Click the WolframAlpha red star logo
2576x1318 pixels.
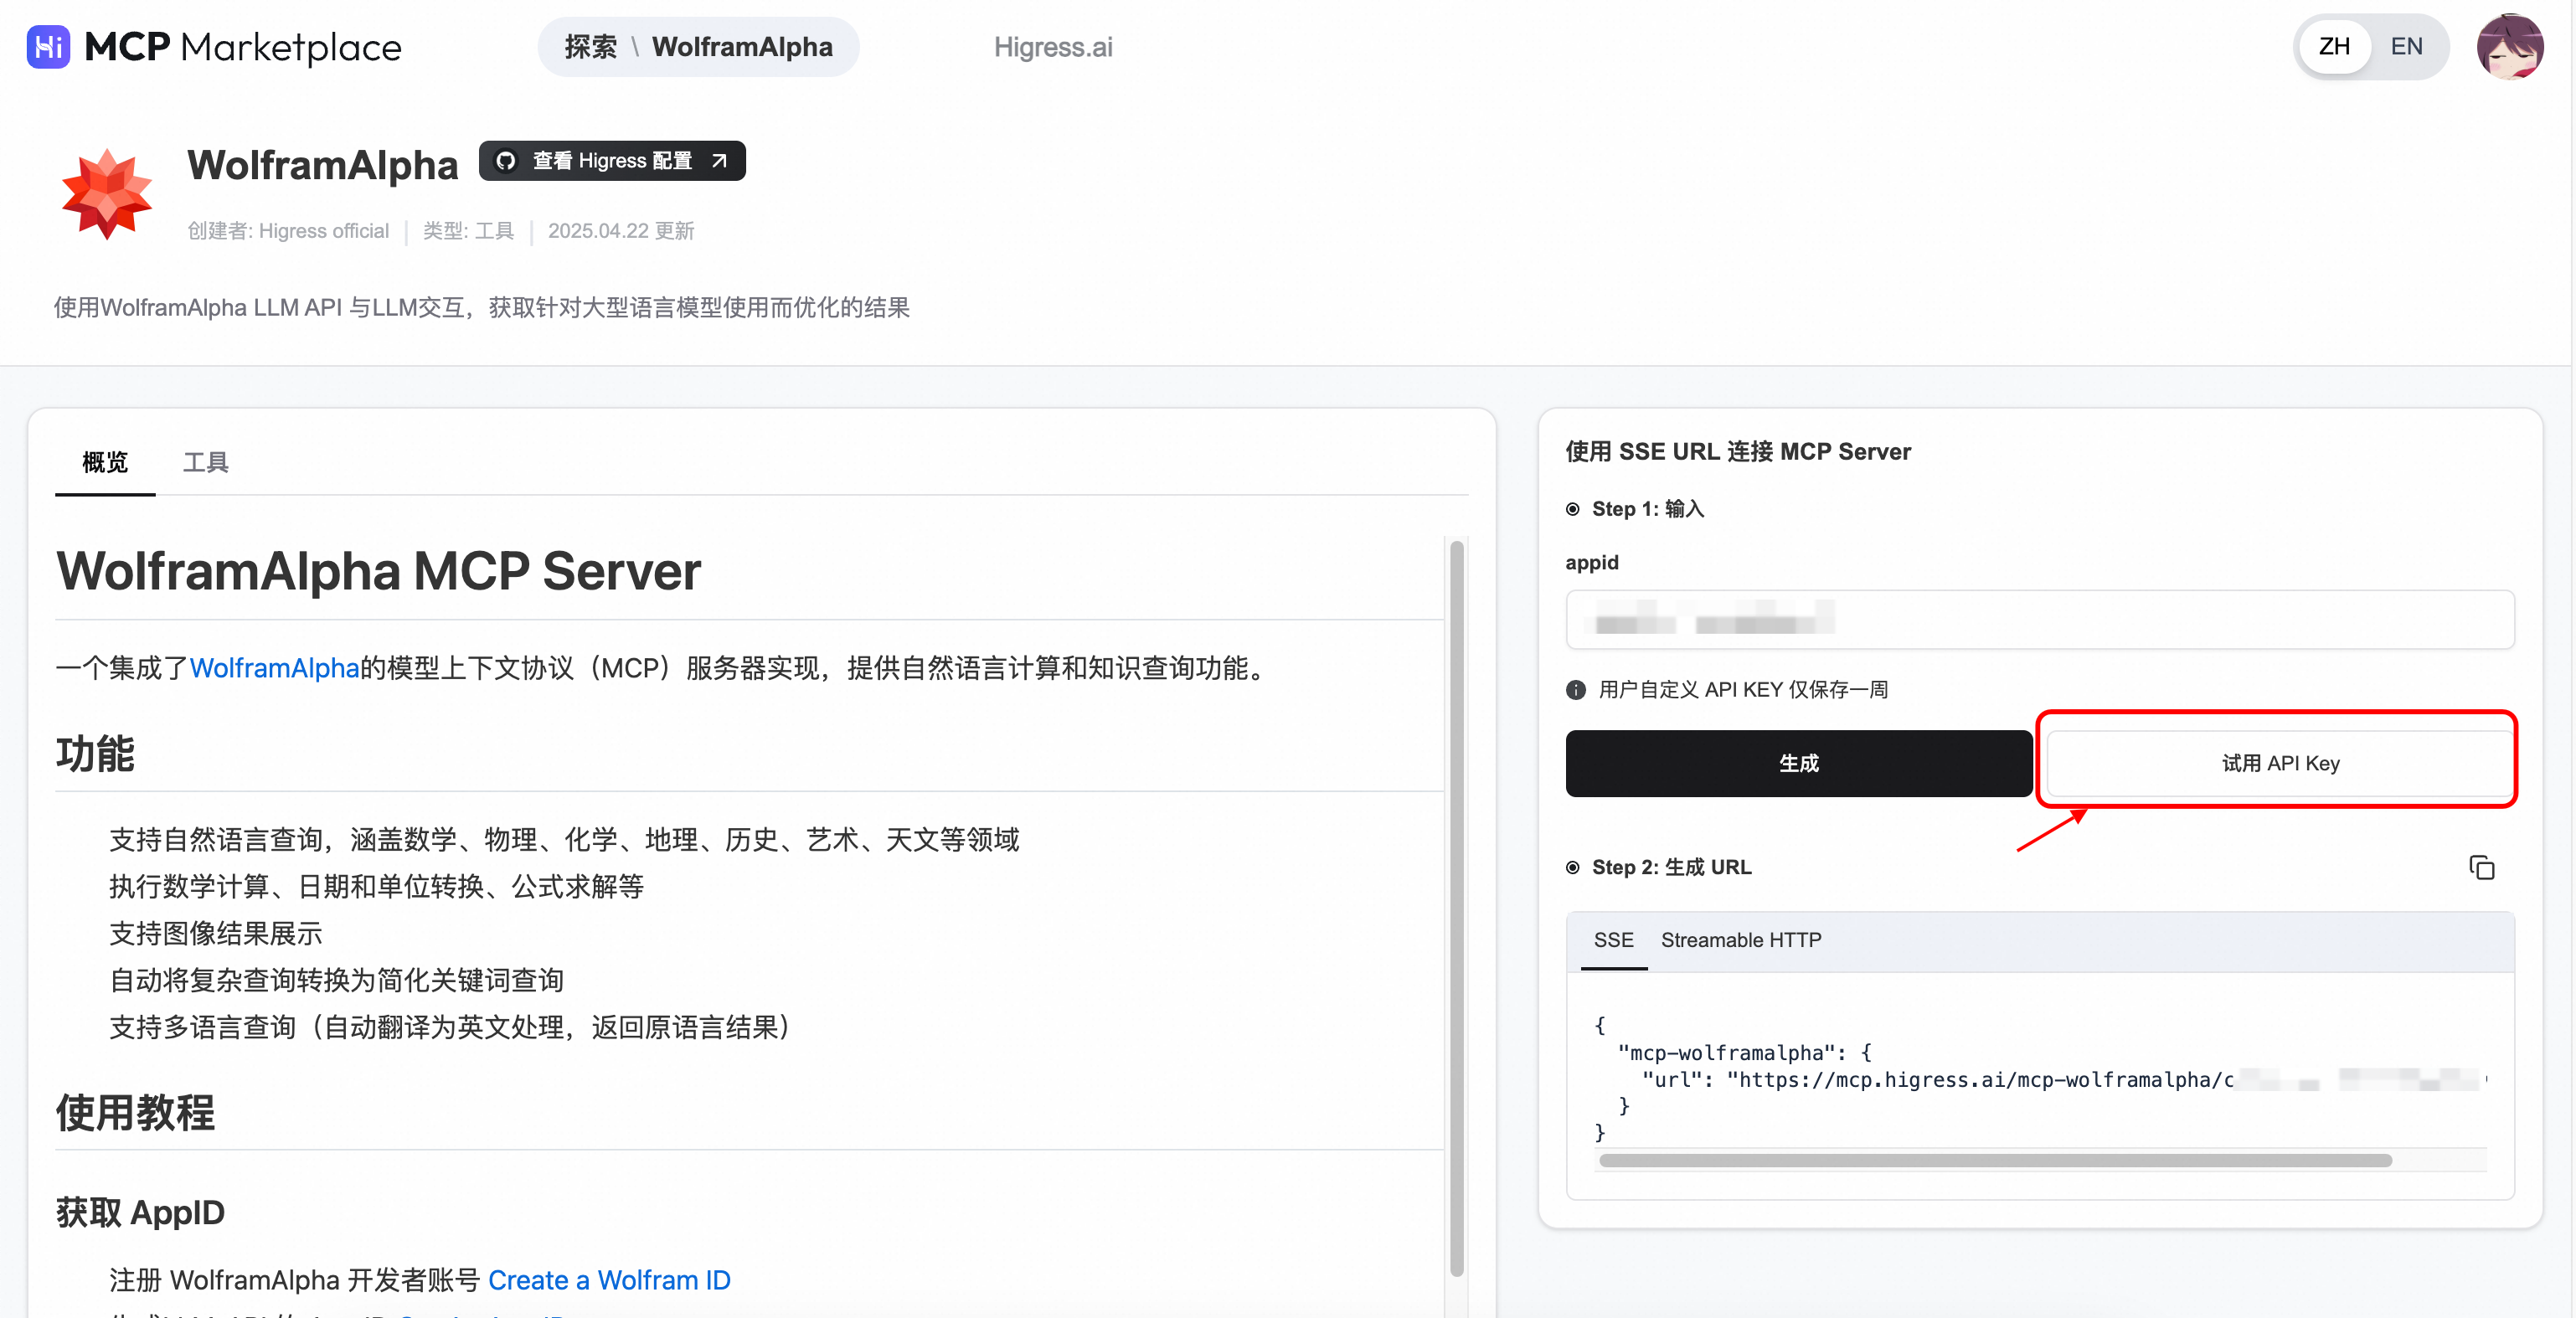[106, 195]
